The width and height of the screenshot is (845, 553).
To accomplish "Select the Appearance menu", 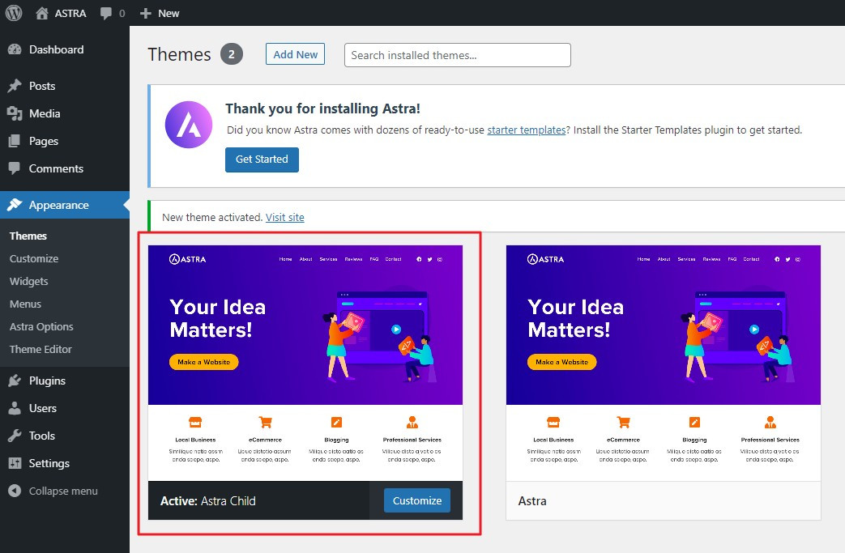I will pos(65,205).
